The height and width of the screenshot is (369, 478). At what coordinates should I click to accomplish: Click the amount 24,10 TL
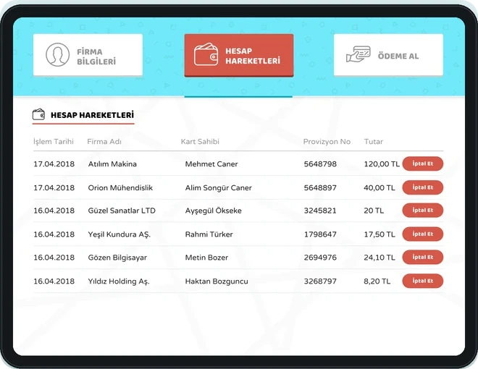[380, 258]
